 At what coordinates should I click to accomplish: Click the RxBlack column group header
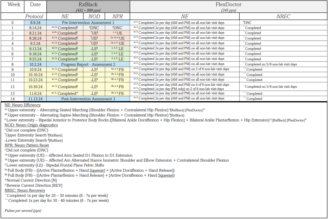tap(88, 5)
